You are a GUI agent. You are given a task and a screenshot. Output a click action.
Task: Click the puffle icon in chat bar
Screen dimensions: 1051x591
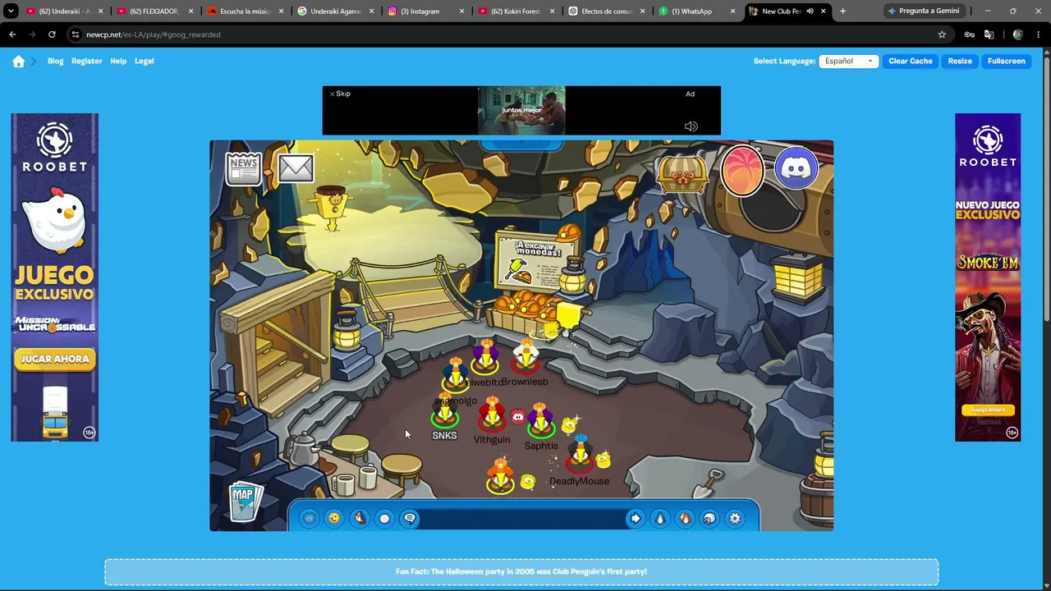[309, 518]
